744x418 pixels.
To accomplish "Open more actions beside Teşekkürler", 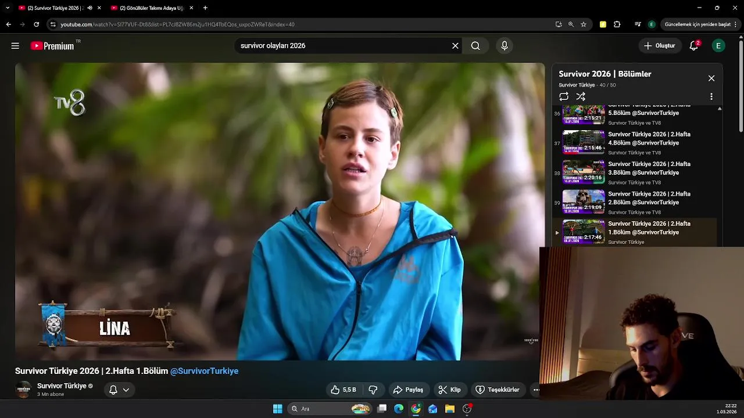I will tap(535, 390).
